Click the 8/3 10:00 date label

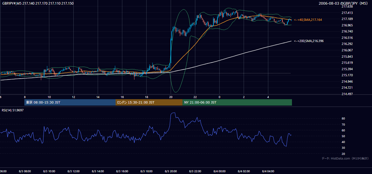[49, 171]
